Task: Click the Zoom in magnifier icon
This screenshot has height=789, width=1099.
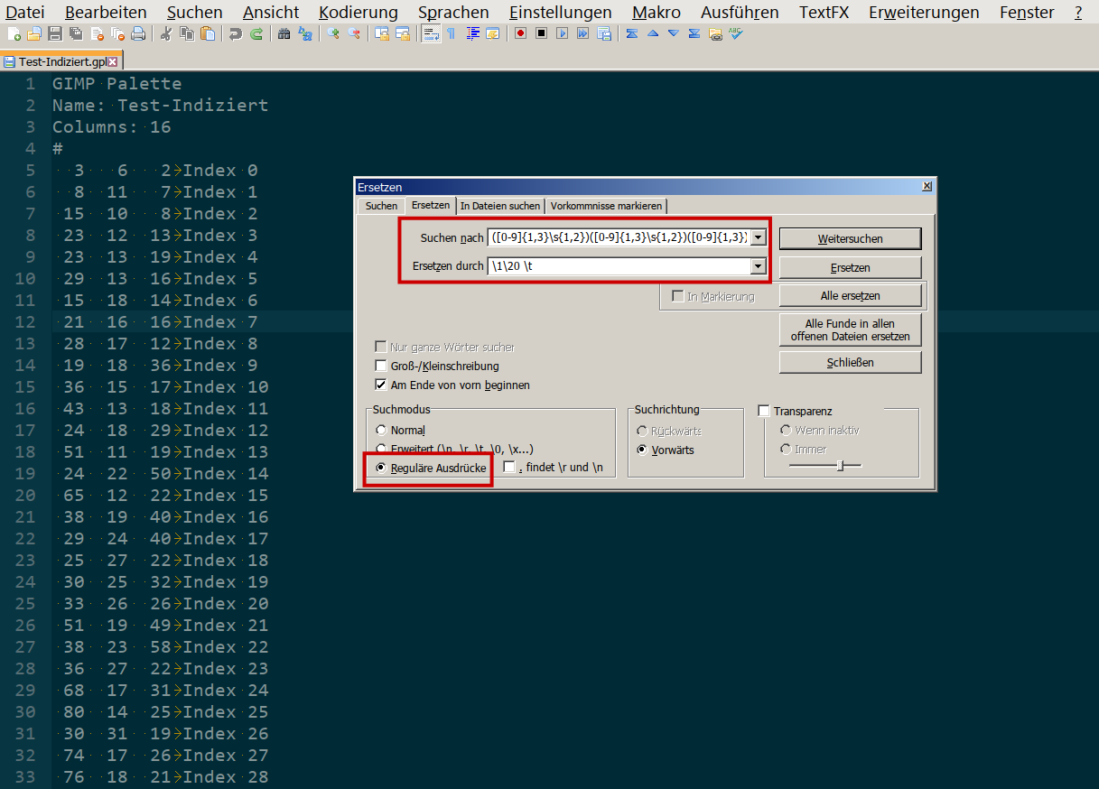Action: [333, 34]
